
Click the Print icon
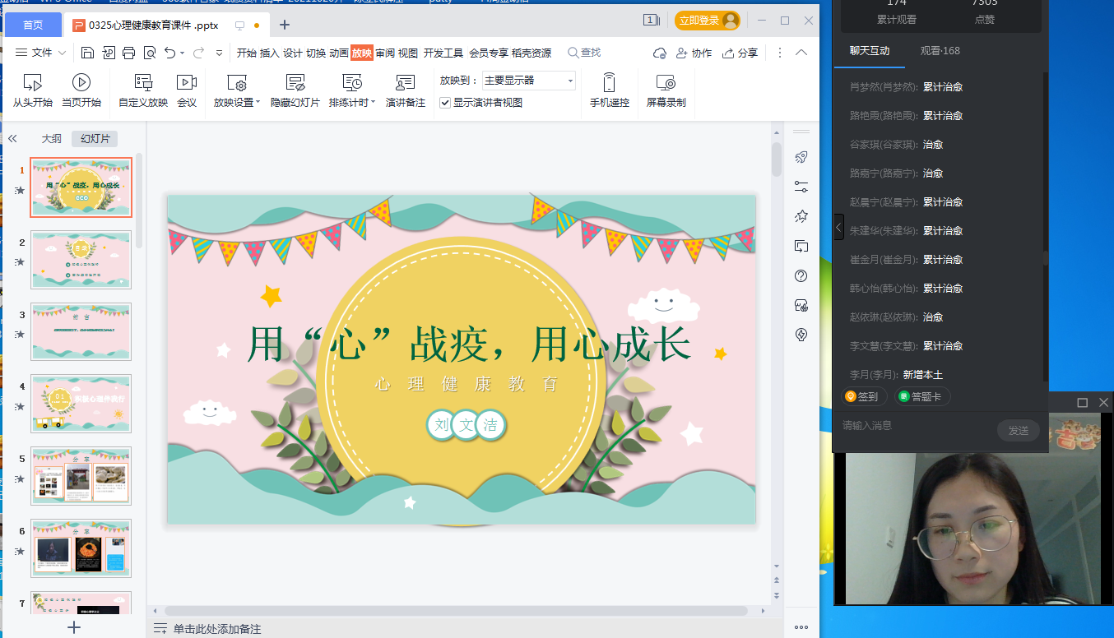(128, 53)
